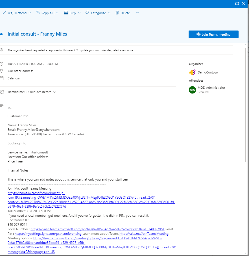Image resolution: width=249 pixels, height=256 pixels.
Task: Click the 'Toll number: +31 20 399 0968' line
Action: tap(29, 211)
